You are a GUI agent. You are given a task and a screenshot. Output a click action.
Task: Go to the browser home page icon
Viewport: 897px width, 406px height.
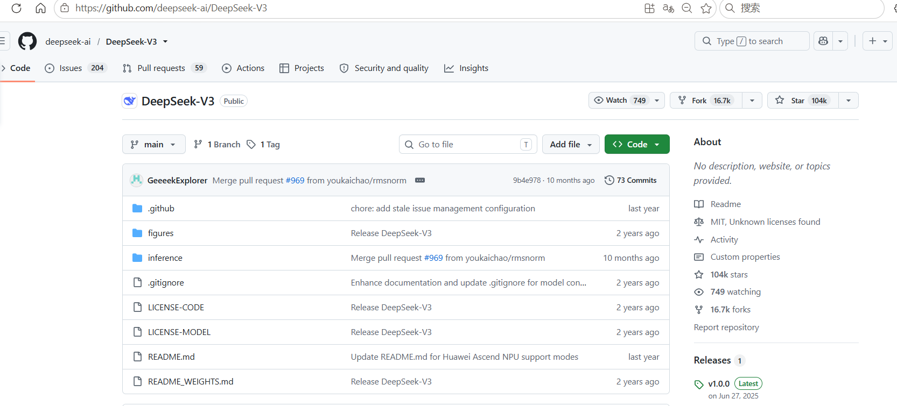(40, 8)
